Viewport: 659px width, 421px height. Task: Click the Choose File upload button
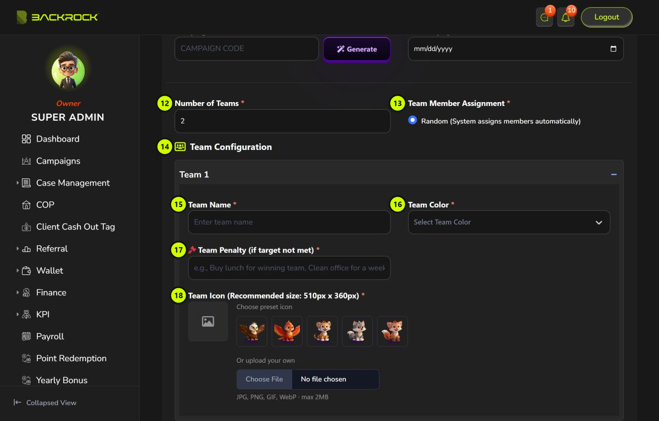[264, 379]
